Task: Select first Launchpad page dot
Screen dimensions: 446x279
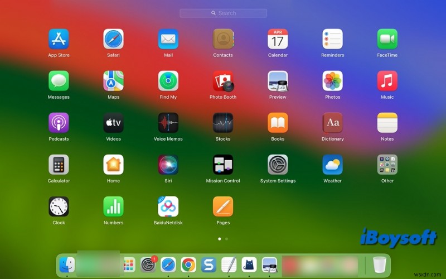Action: pos(219,239)
